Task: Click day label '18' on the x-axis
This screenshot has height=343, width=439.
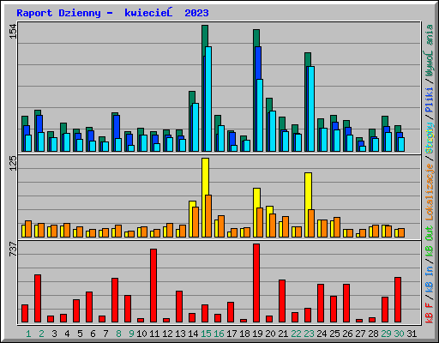Action: coord(244,334)
